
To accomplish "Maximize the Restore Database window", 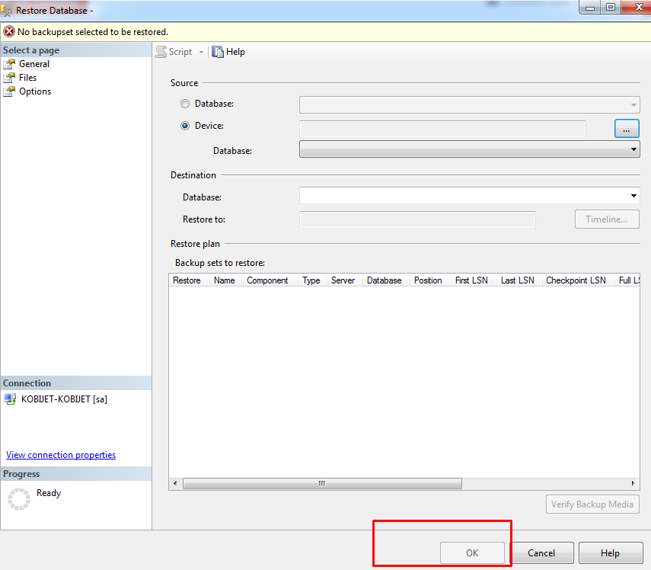I will [611, 8].
